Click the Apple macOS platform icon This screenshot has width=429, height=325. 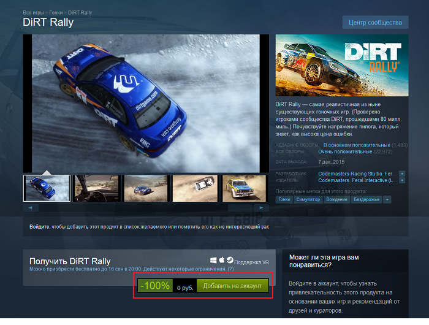[222, 260]
